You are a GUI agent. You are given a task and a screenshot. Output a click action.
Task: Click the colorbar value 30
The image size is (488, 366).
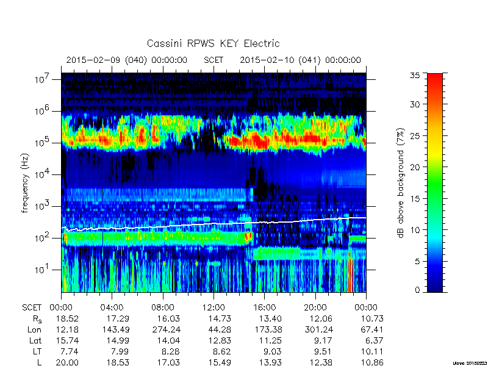[415, 104]
